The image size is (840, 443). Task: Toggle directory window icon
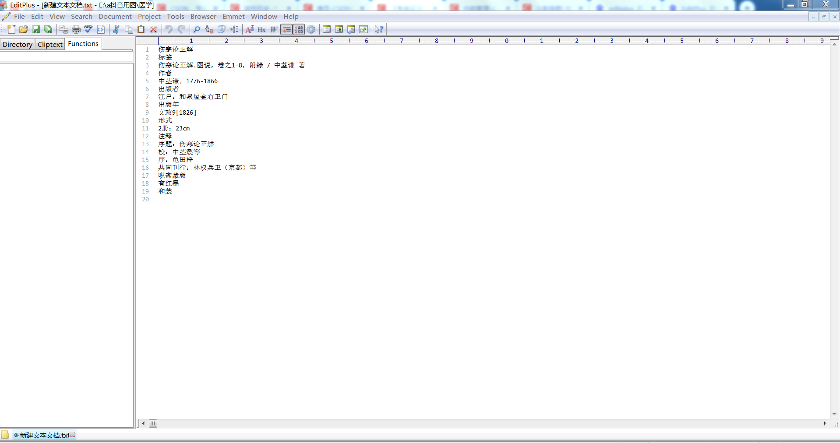339,29
